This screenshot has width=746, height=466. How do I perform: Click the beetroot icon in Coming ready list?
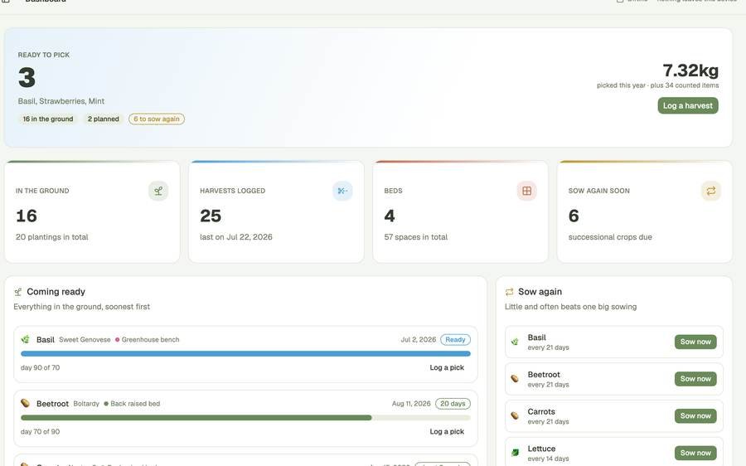coord(25,403)
